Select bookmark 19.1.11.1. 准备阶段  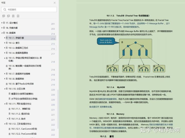(x=21, y=109)
